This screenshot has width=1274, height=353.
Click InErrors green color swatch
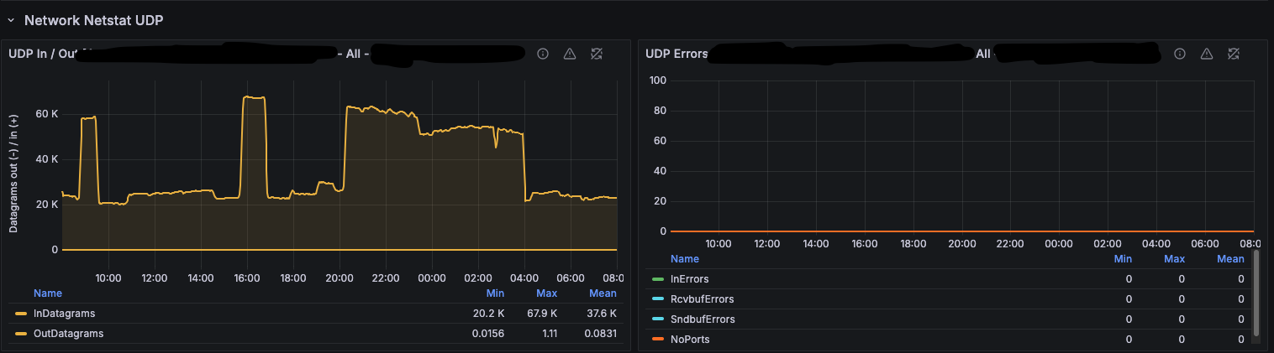point(658,279)
